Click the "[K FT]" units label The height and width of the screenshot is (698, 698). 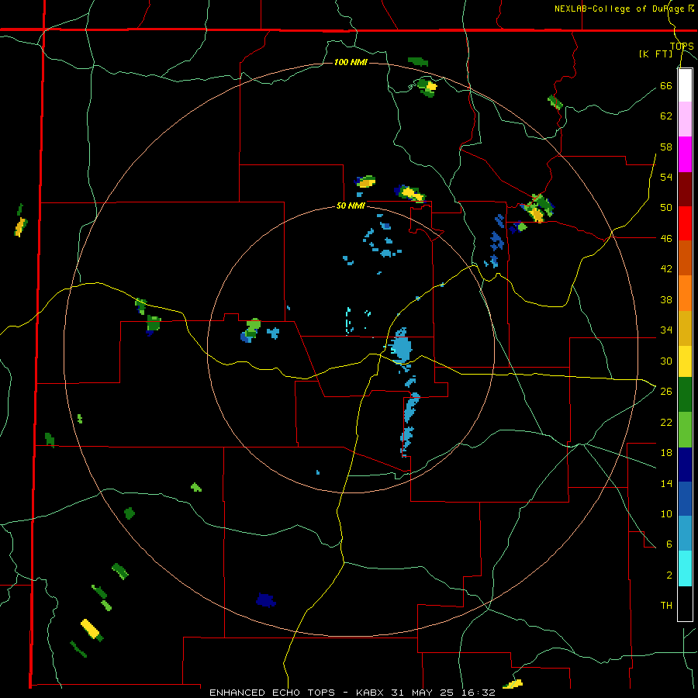pos(655,54)
